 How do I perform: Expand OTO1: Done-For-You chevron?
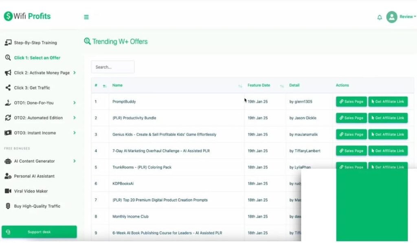75,103
